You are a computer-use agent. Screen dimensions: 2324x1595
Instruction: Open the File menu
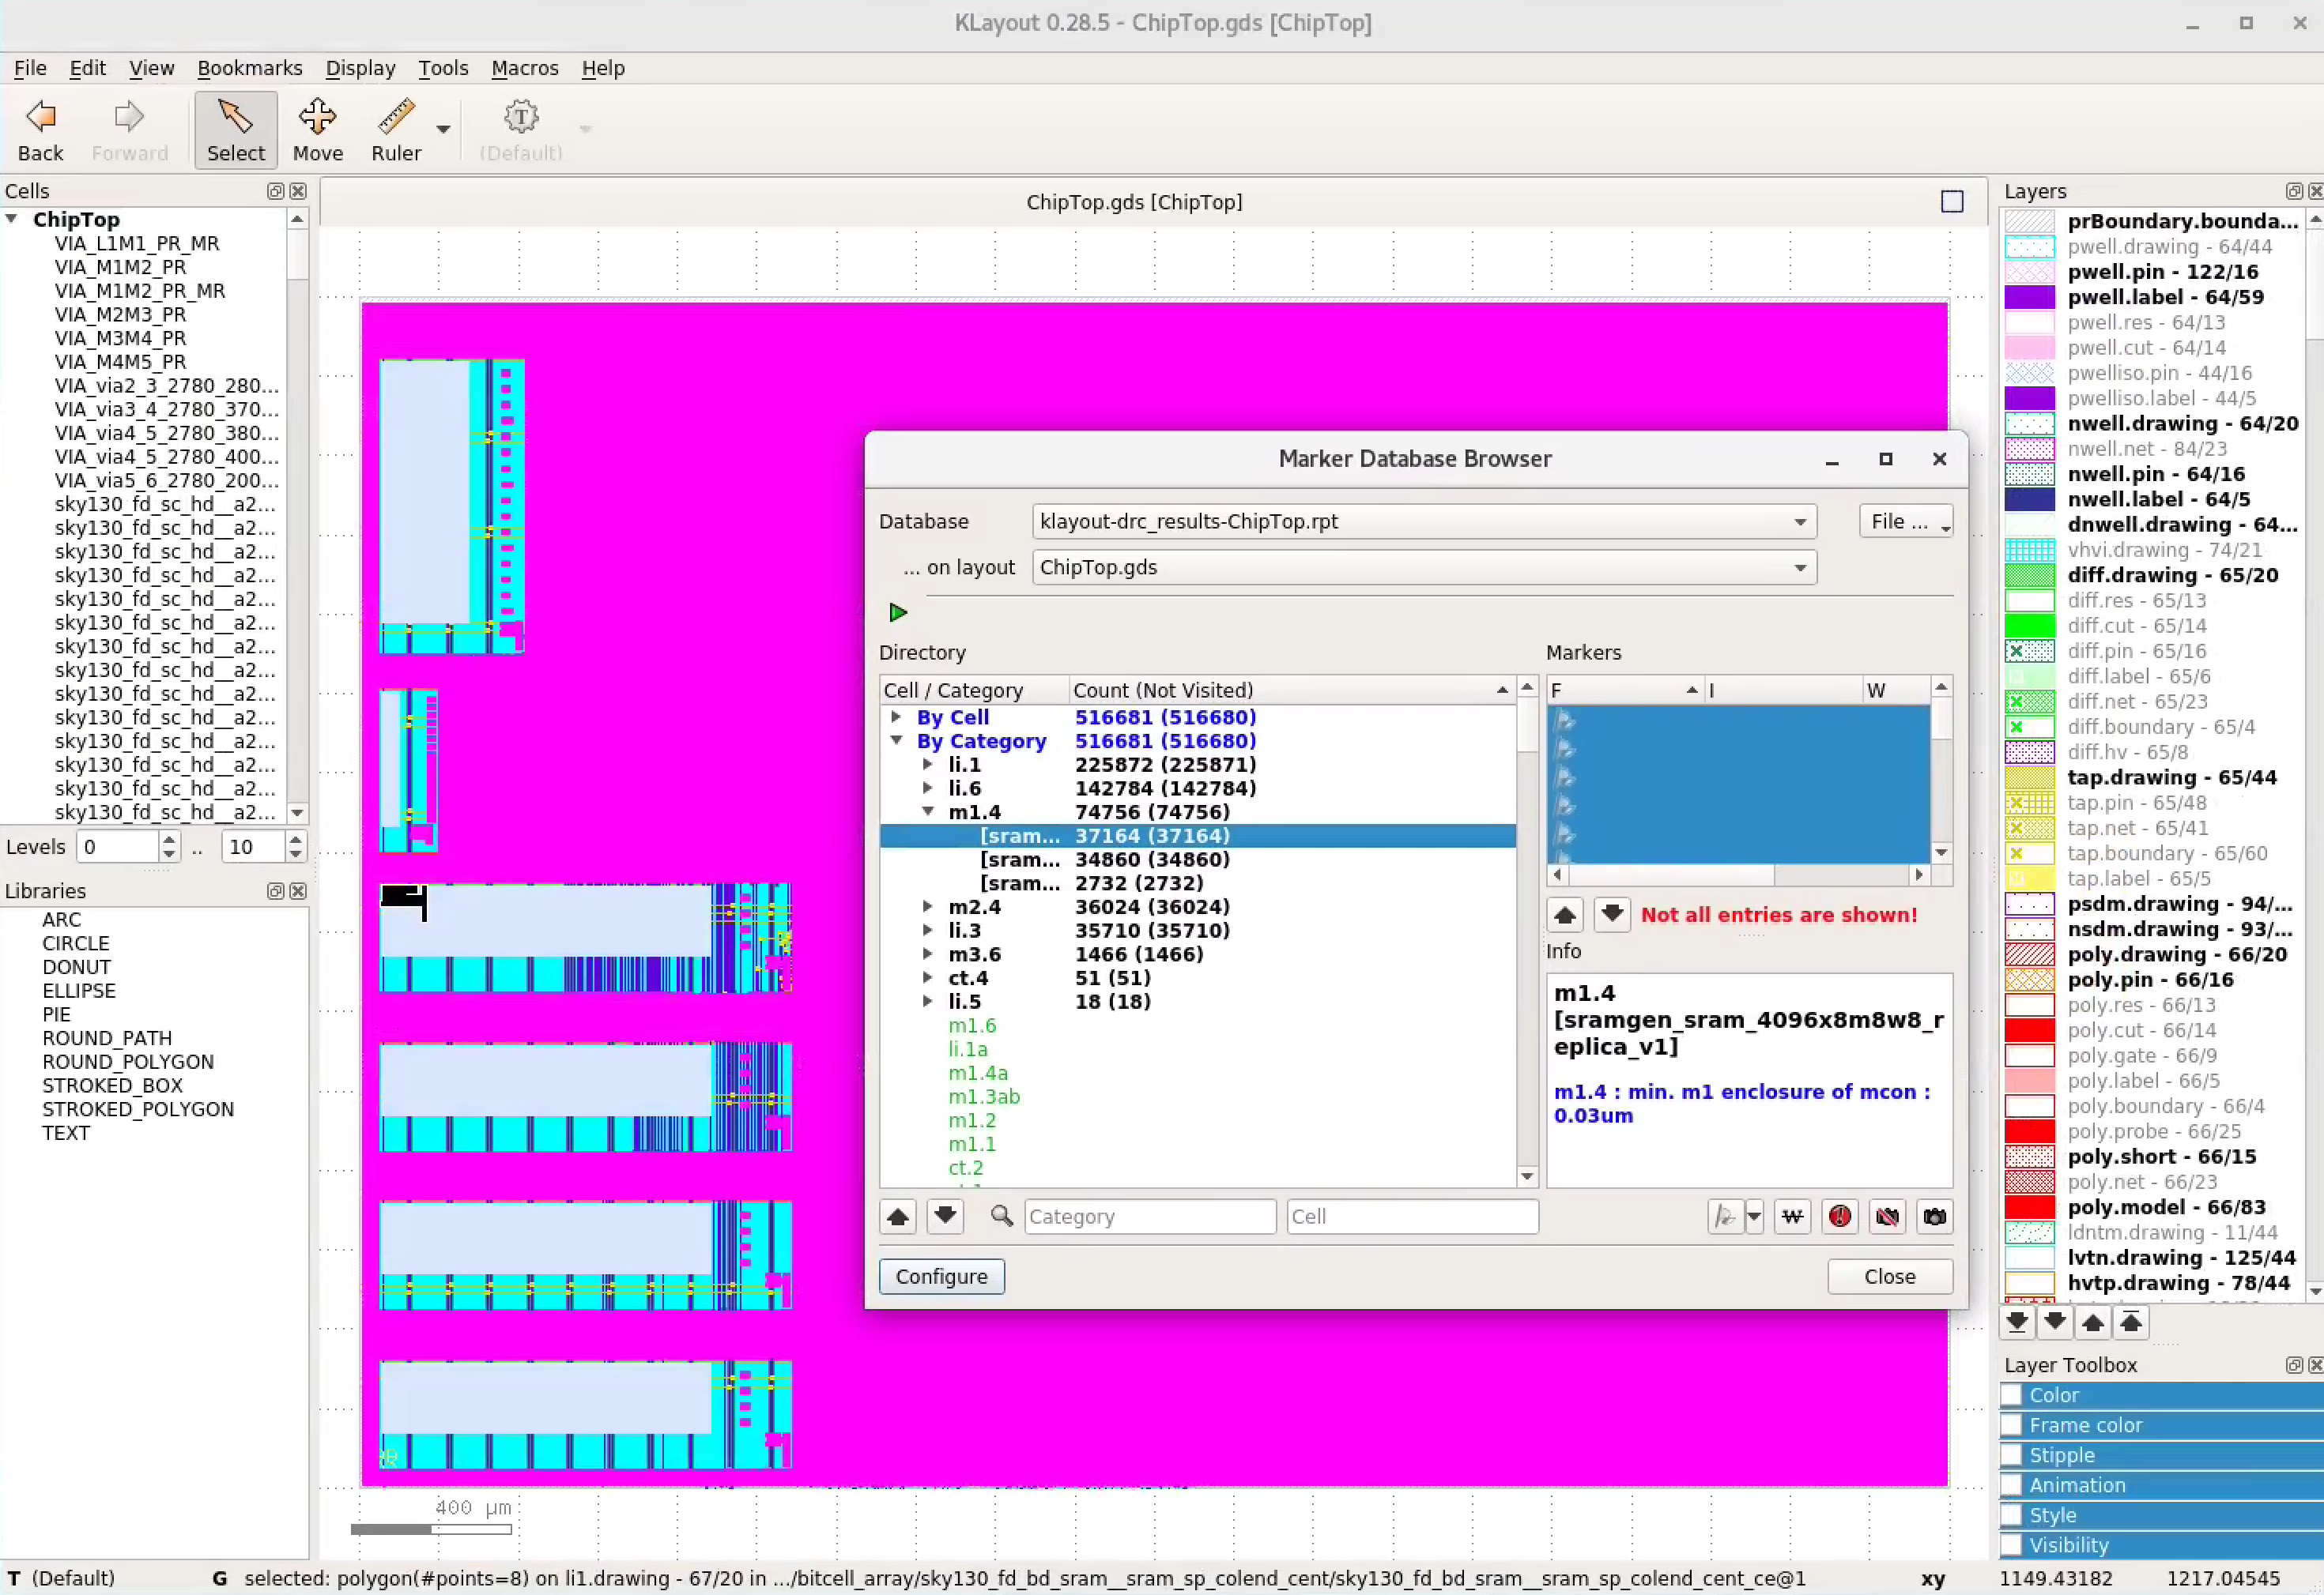[30, 68]
